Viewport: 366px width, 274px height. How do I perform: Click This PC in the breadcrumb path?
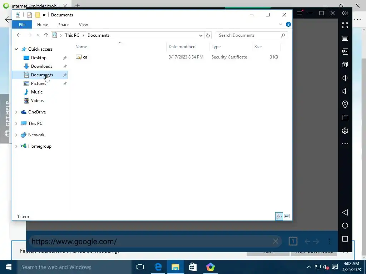point(72,35)
